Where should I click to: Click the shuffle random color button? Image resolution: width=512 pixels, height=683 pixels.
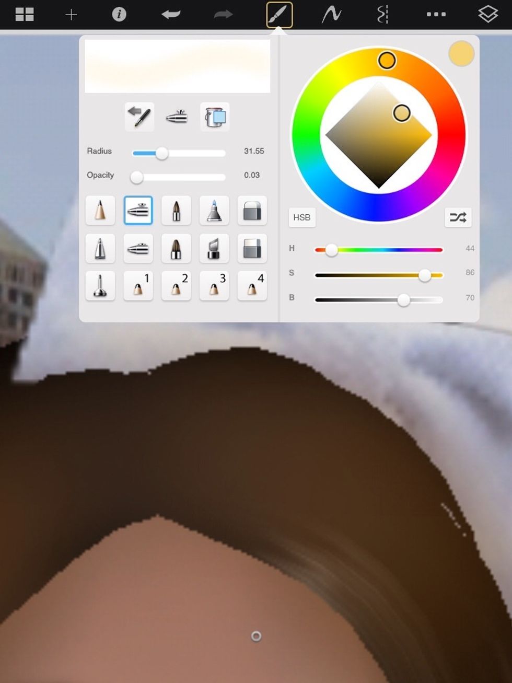[x=458, y=217]
